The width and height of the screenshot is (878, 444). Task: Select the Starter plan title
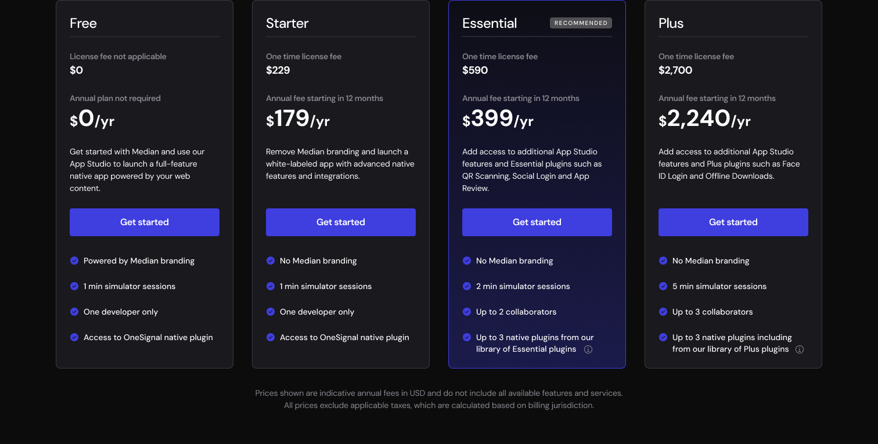(x=287, y=23)
